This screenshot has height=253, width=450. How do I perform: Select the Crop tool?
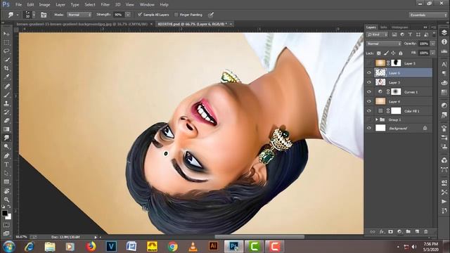6,68
